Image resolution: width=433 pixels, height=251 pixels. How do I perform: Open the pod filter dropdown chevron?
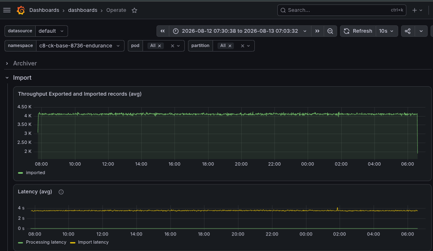click(x=178, y=46)
